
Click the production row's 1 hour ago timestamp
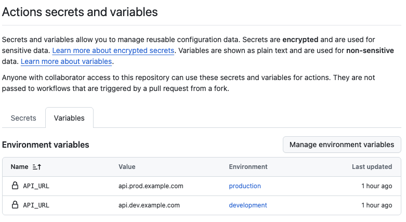click(377, 186)
